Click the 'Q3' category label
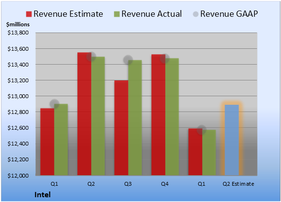Viewport: 281px width, 202px height. [128, 184]
